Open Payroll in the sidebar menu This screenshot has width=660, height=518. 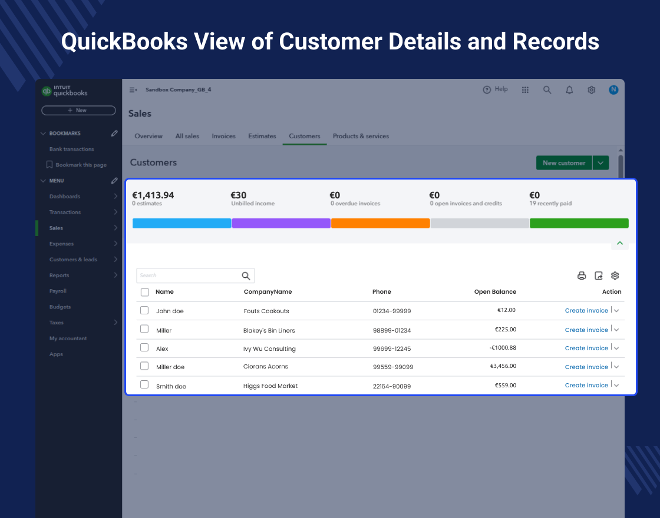pos(58,291)
